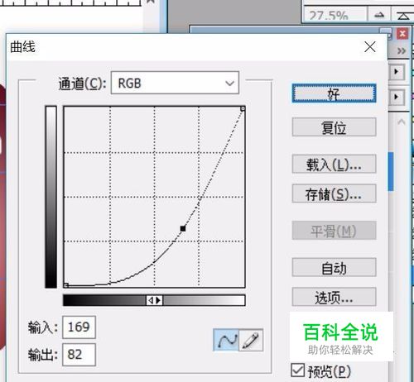The image size is (414, 382).
Task: Click the 好 (OK) button
Action: click(x=334, y=93)
